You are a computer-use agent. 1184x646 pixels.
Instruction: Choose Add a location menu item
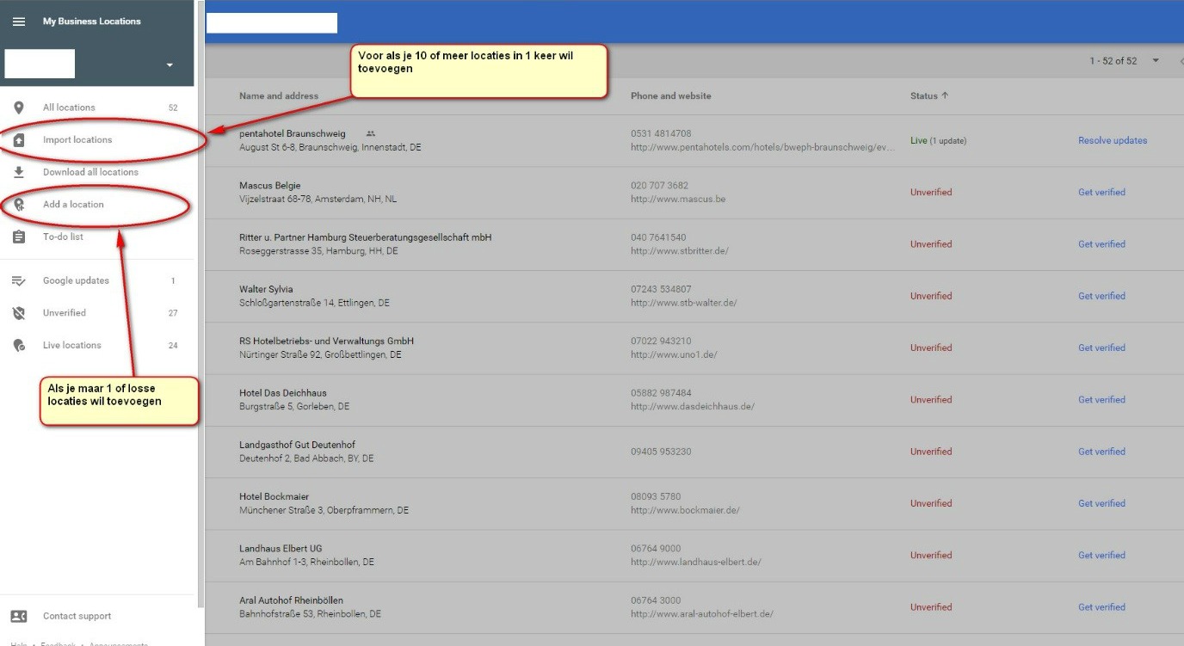click(x=73, y=205)
